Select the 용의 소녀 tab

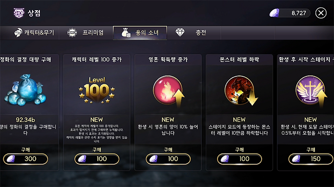tap(140, 33)
